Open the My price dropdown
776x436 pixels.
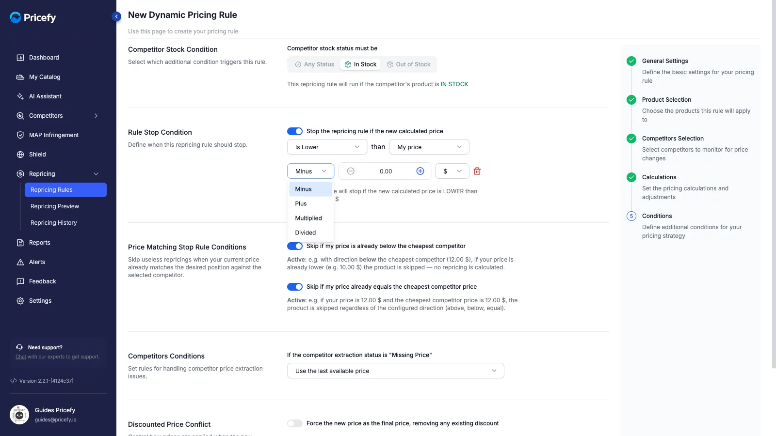click(x=429, y=147)
